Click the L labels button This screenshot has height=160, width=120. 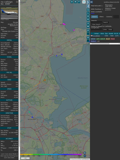coord(88,13)
